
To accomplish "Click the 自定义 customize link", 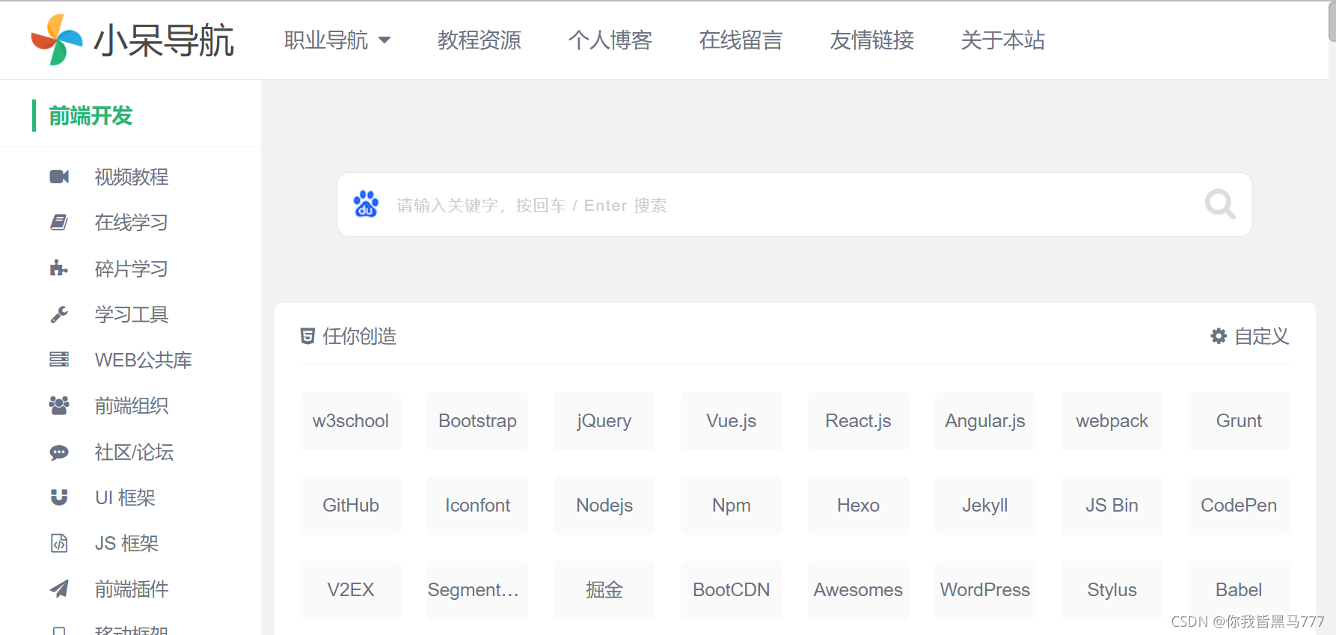I will (1261, 336).
